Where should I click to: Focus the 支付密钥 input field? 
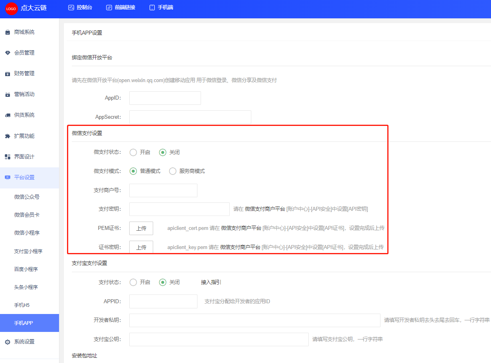(x=179, y=209)
